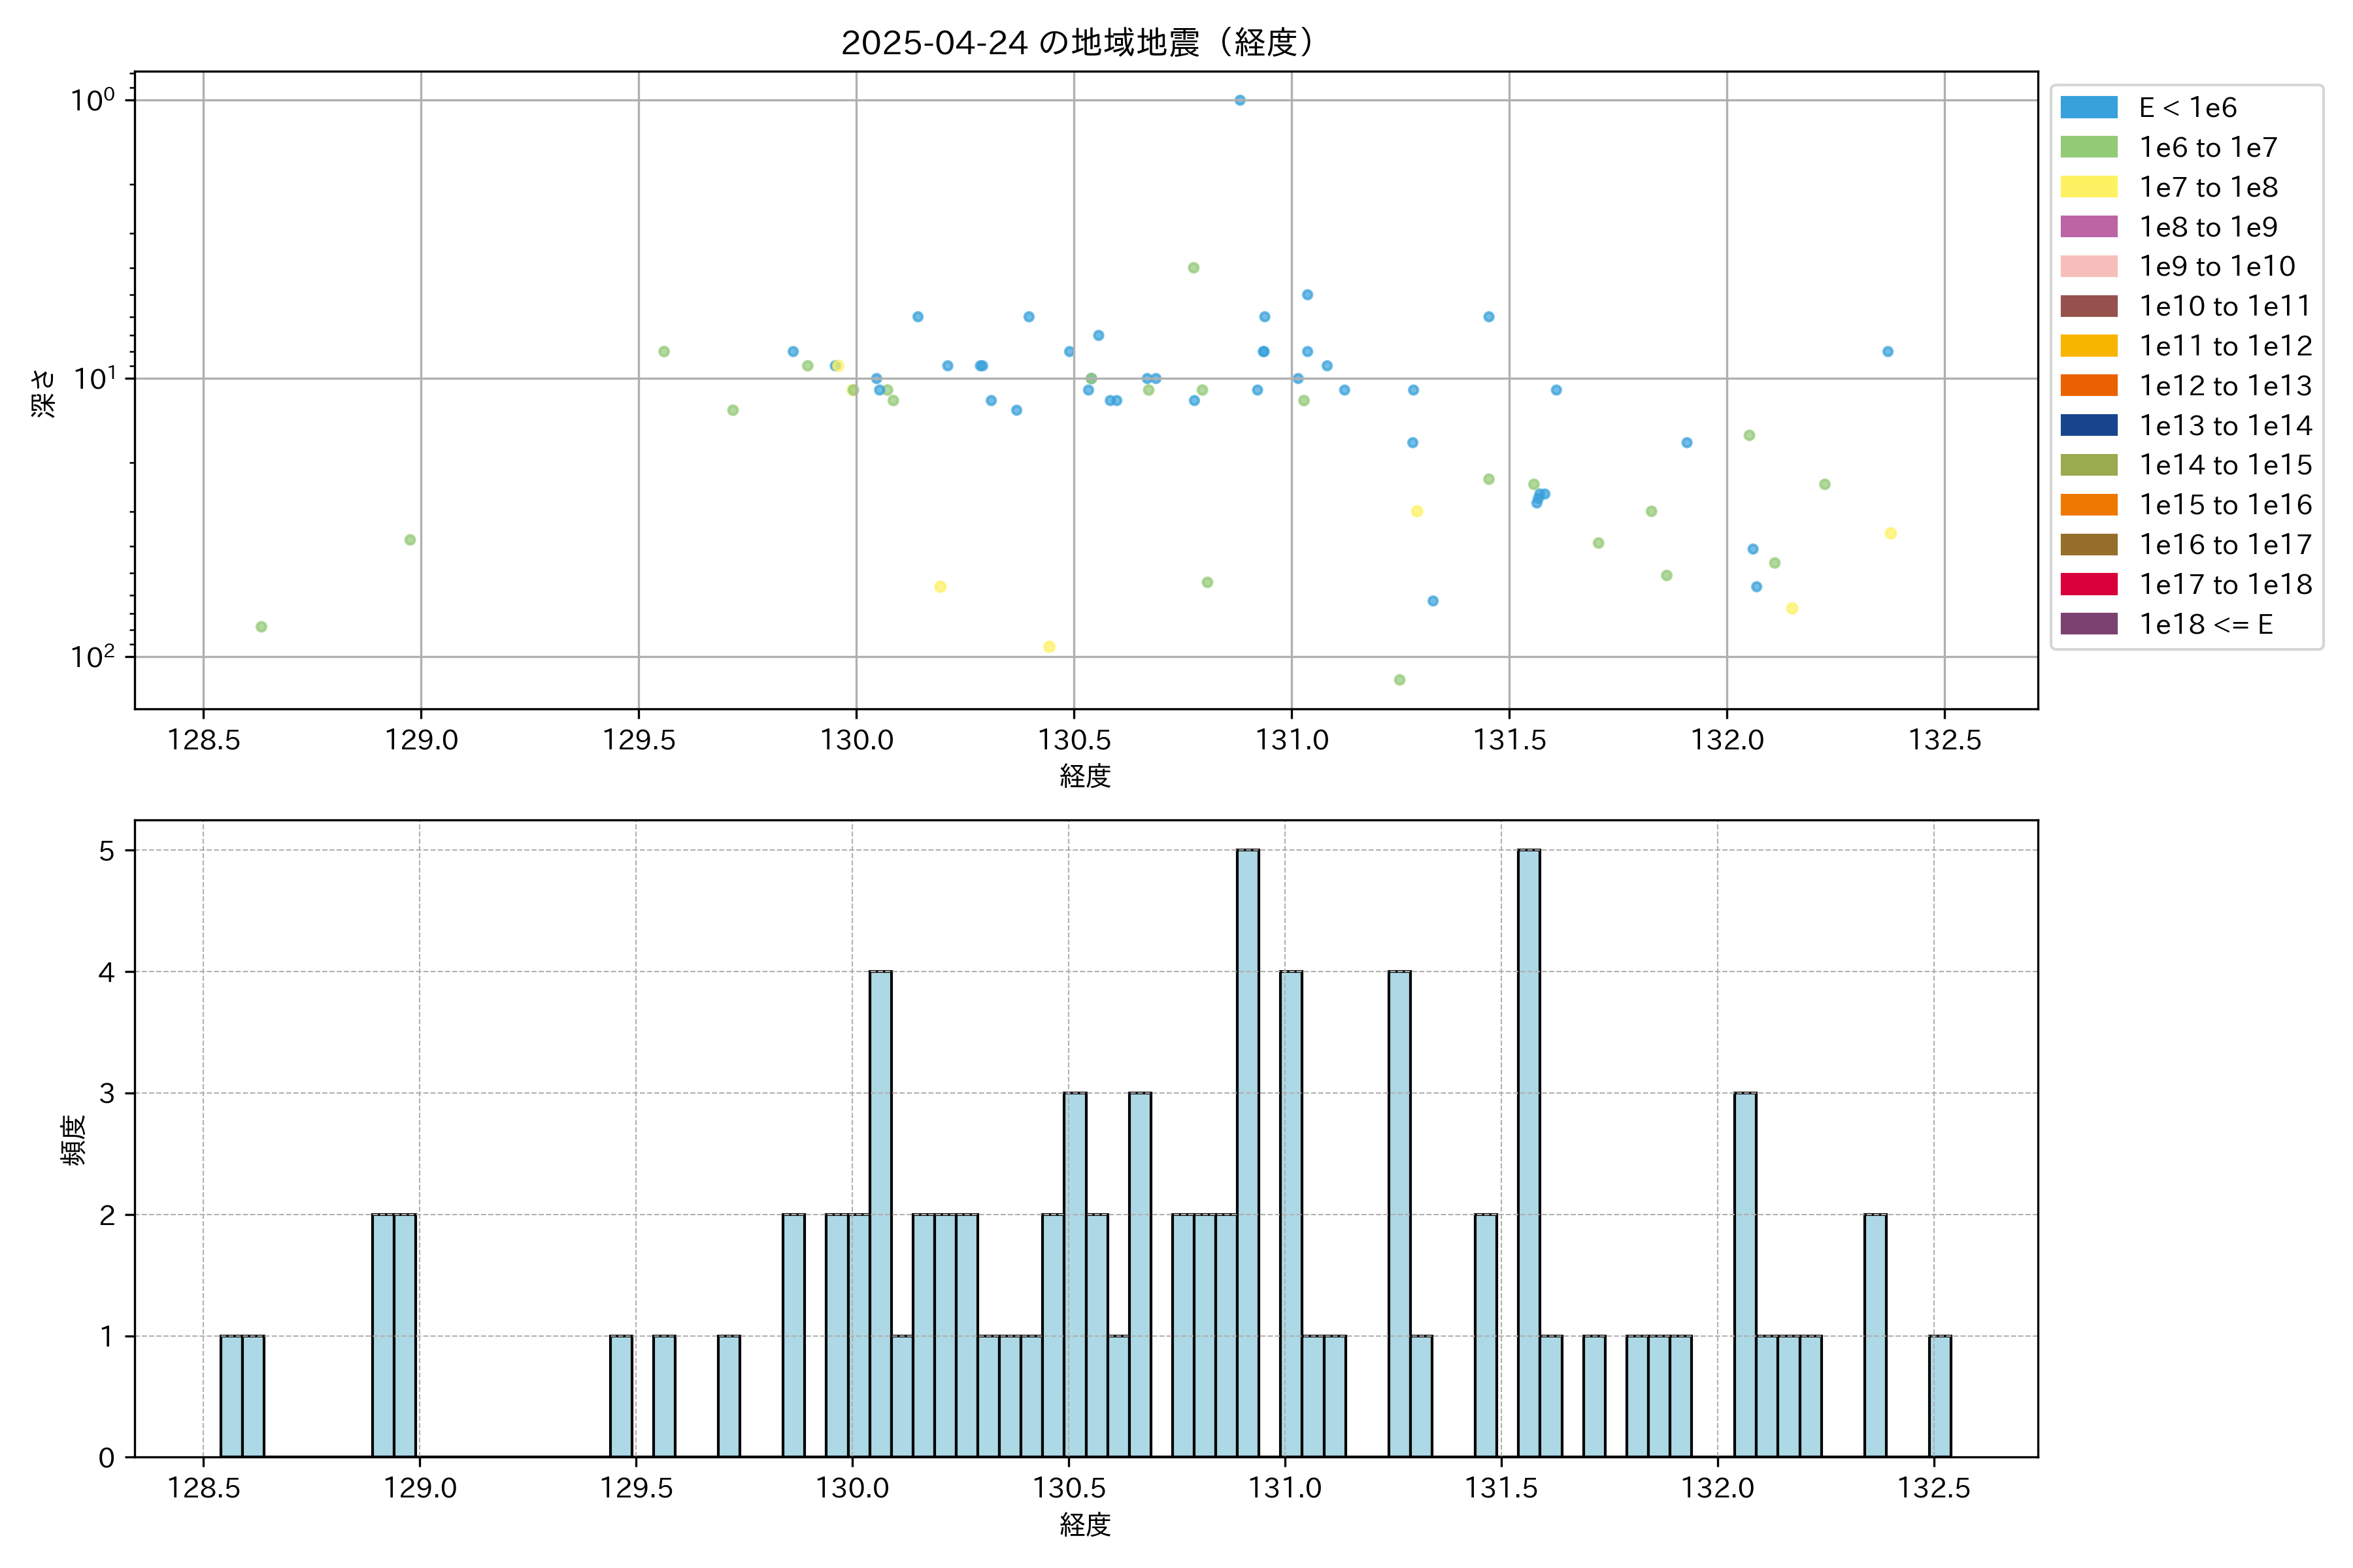The height and width of the screenshot is (1568, 2353).
Task: Click the deepest green point below 10^2
Action: click(x=1399, y=680)
